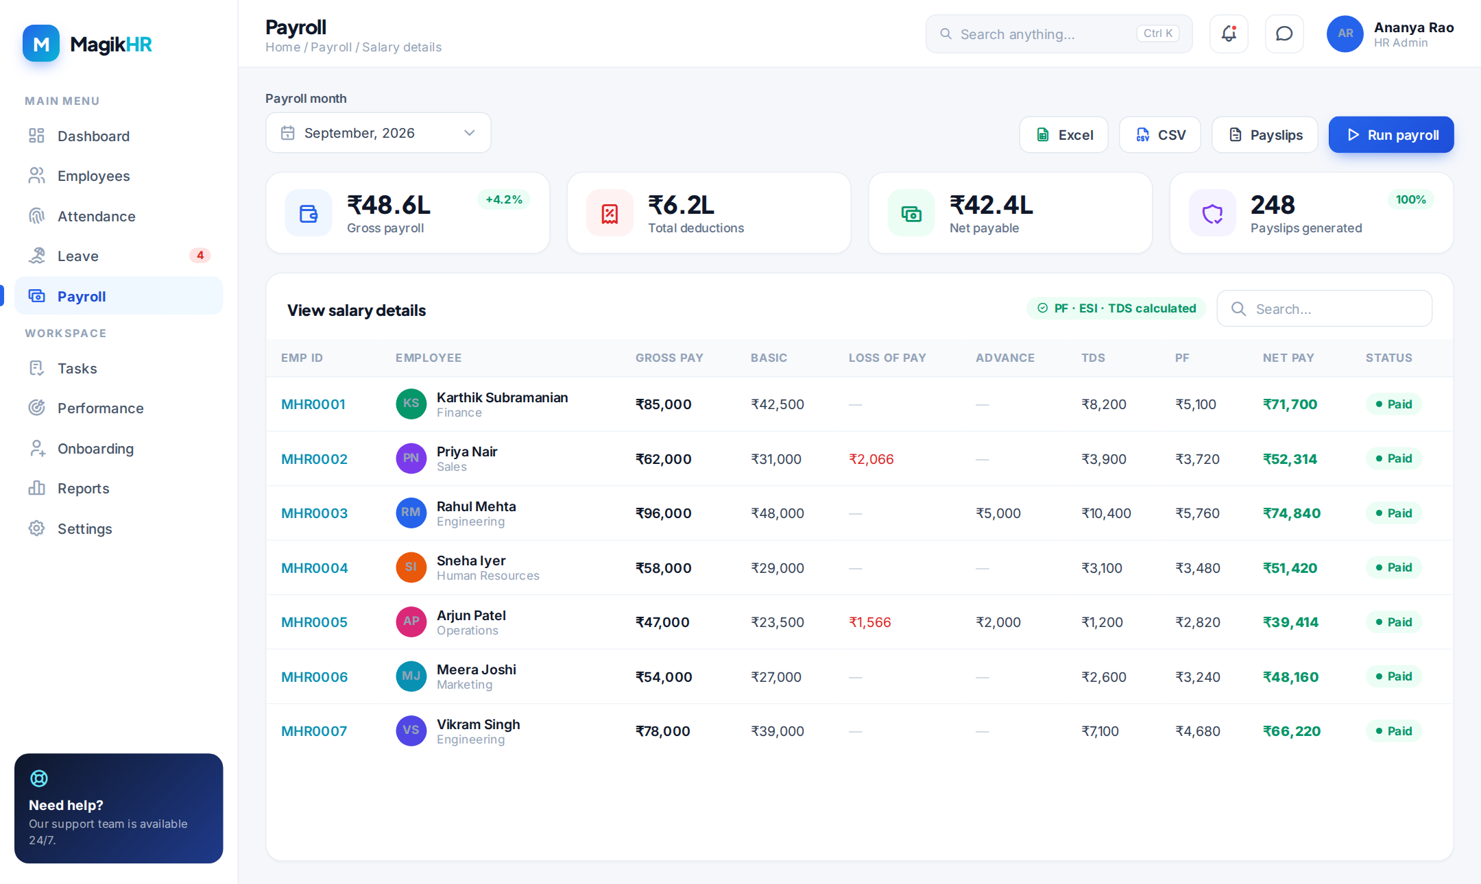Export salary data to Excel
Viewport: 1481px width, 884px height.
(1063, 135)
